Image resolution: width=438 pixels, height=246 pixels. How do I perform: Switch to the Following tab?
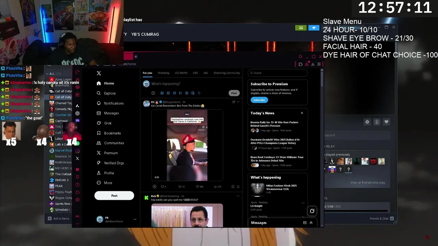click(164, 73)
